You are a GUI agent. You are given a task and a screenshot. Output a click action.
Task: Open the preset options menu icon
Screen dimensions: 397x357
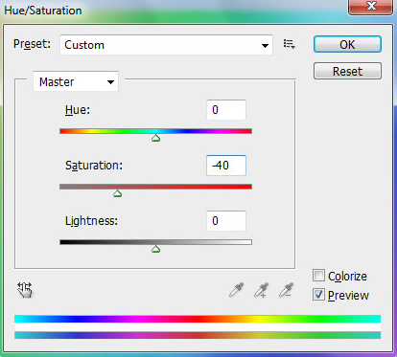click(x=289, y=44)
